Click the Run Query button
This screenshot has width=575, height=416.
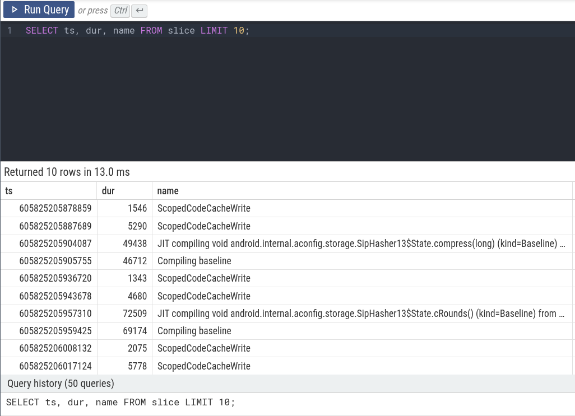click(39, 10)
